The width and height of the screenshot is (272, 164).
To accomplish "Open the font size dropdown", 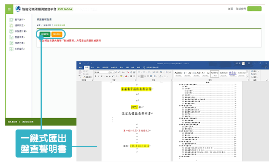I will (112, 72).
